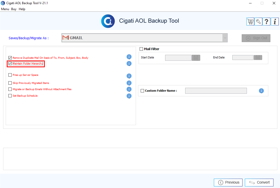Open the Start Date calendar picker
The width and height of the screenshot is (280, 188).
196,58
